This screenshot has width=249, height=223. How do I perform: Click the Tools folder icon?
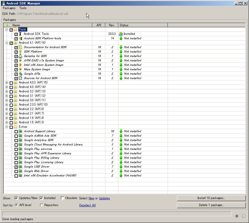15,29
